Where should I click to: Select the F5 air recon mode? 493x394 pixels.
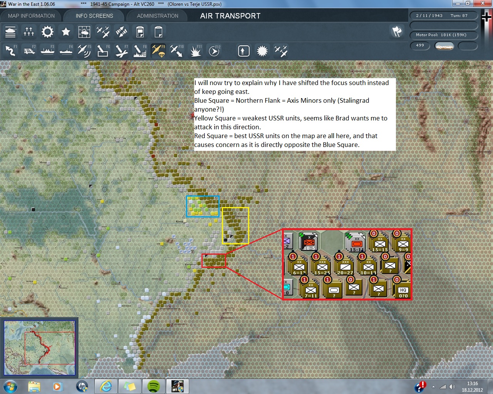click(84, 51)
